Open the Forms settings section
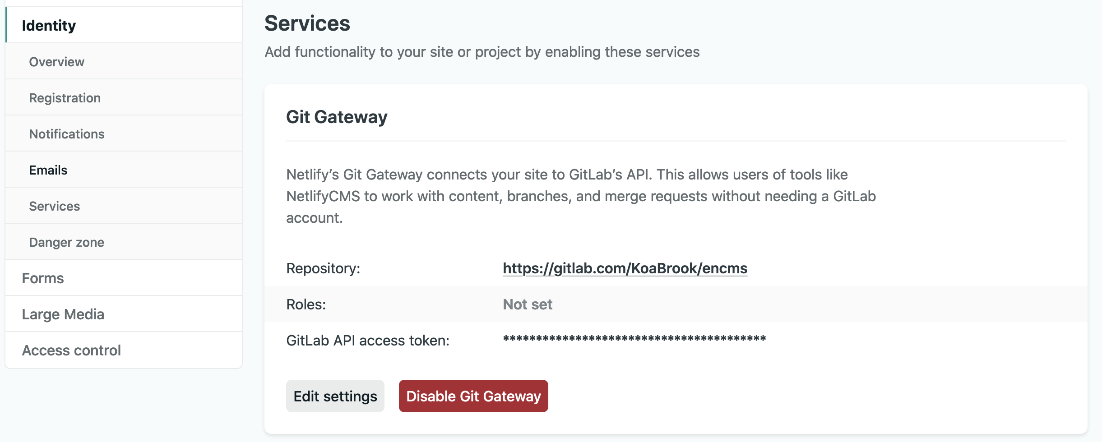The width and height of the screenshot is (1102, 442). (x=43, y=278)
